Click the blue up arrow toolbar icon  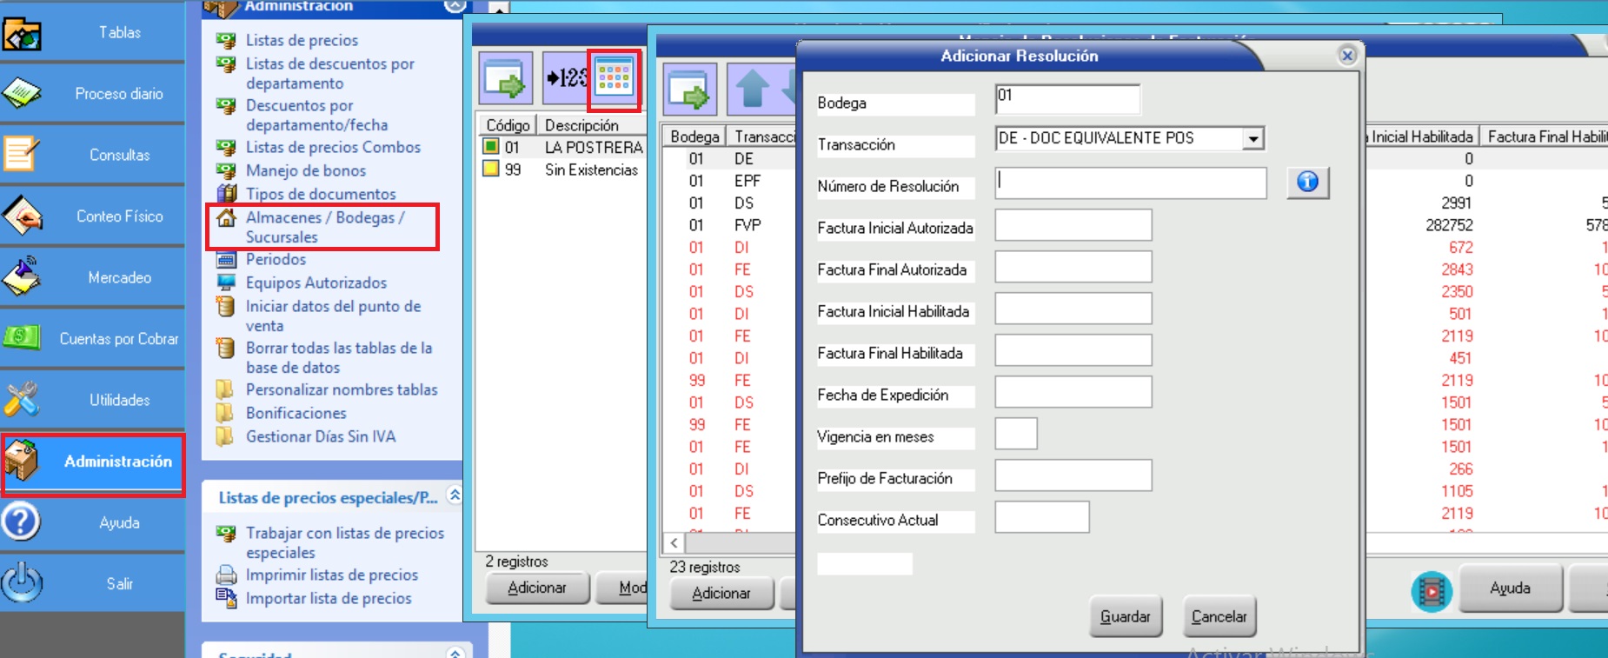752,89
